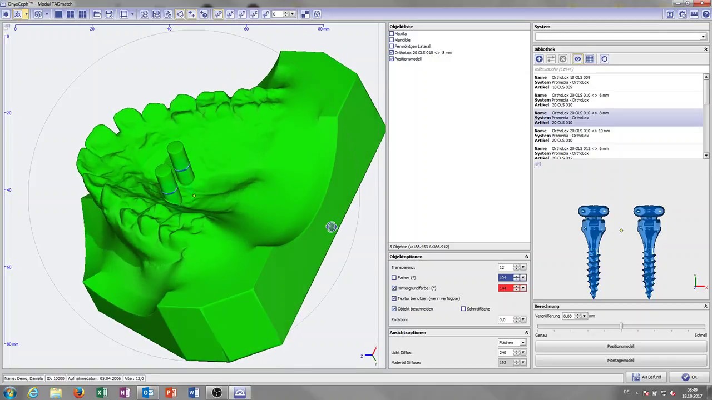Click the highlighted perspective view toolbar icon
Screen dimensions: 712x400
coord(180,14)
